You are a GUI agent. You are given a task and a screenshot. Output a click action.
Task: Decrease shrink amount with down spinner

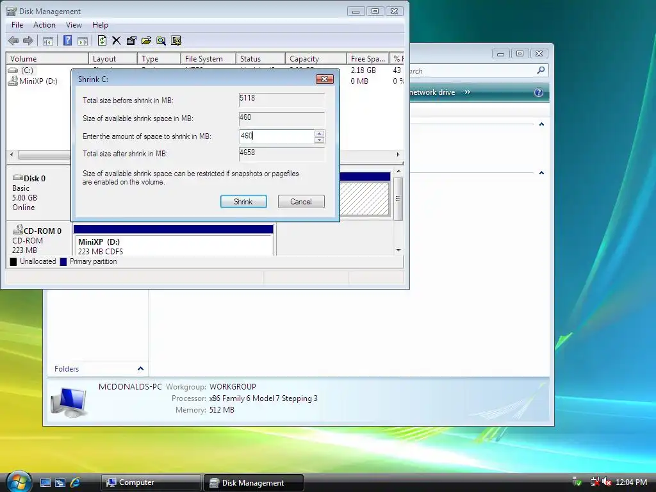click(x=320, y=140)
